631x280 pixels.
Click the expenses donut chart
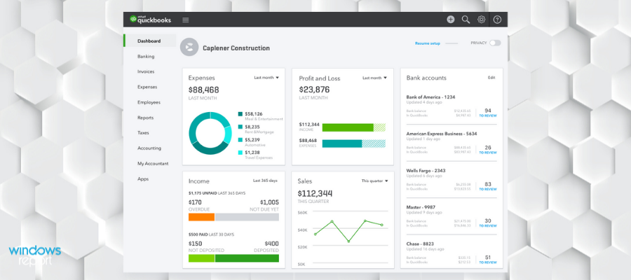[x=210, y=134]
